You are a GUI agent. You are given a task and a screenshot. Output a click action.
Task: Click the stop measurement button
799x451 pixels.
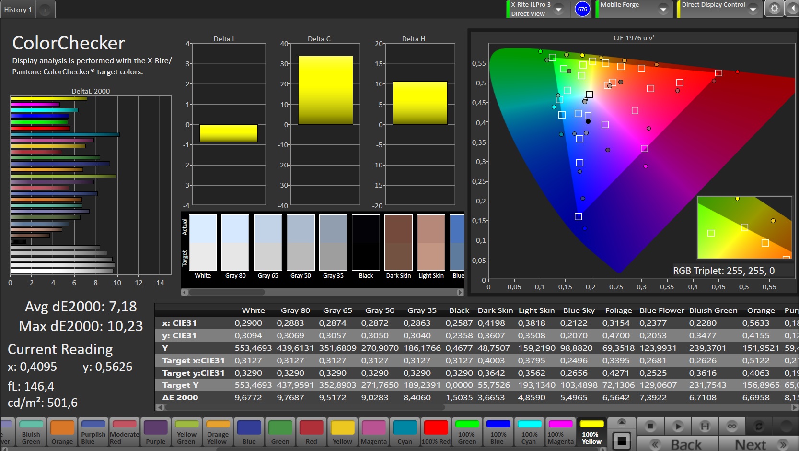click(650, 426)
